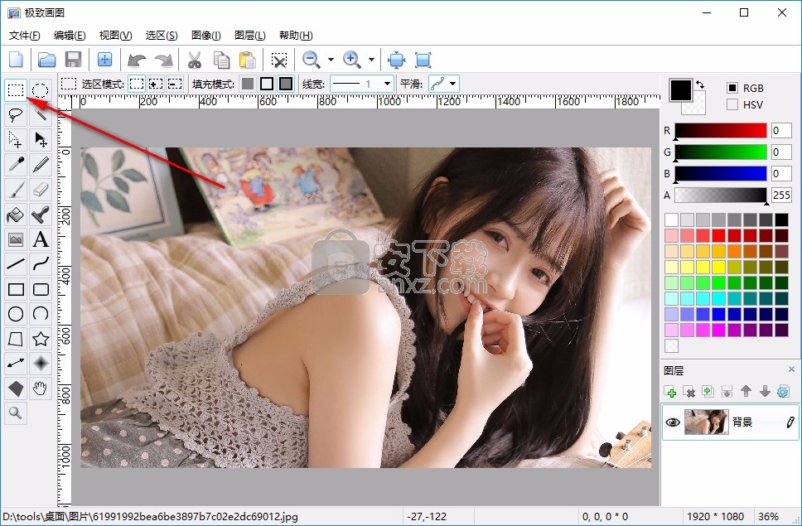Pick the white palette swatch
This screenshot has width=802, height=526.
(671, 220)
